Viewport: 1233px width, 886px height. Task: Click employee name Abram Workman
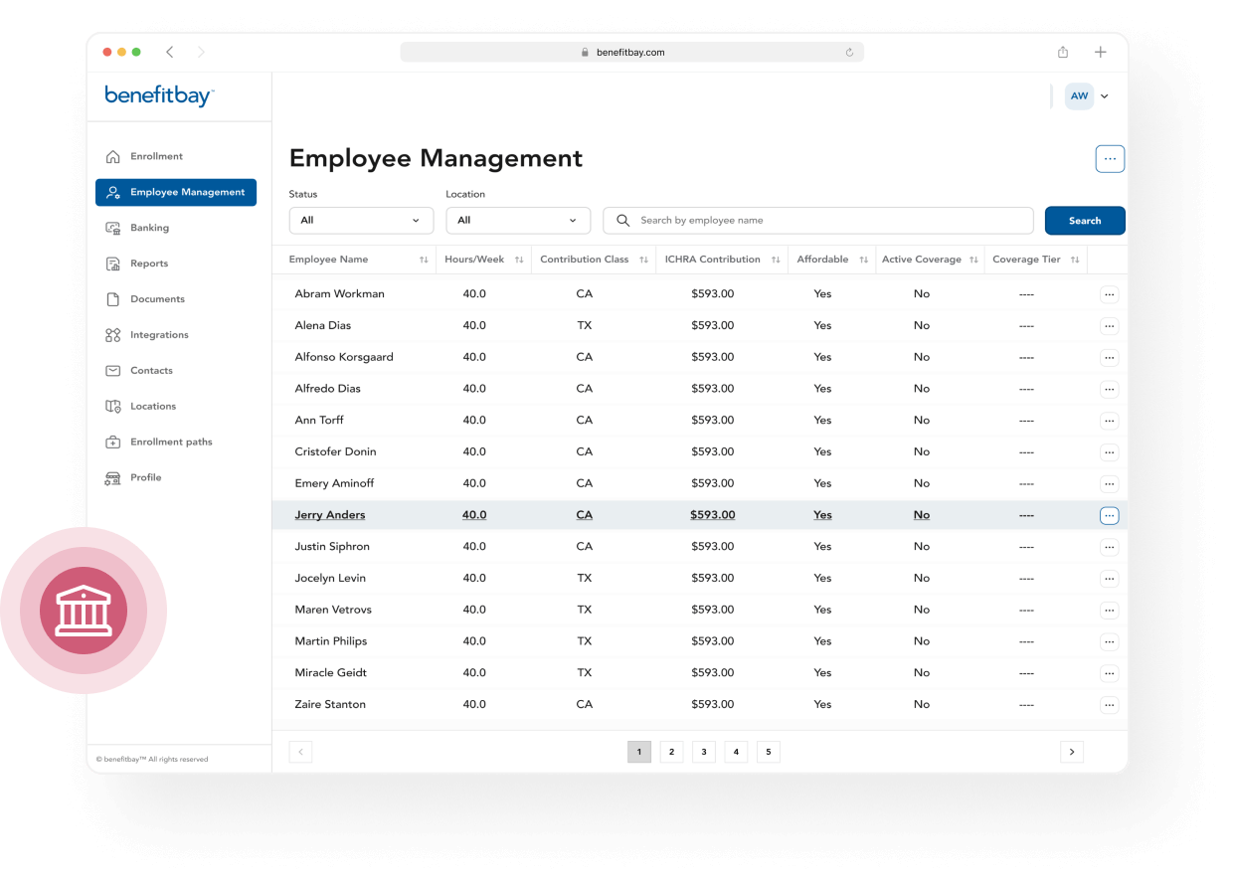tap(339, 293)
